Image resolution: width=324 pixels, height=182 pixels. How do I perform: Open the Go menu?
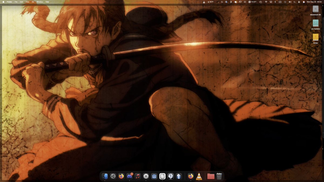33,2
